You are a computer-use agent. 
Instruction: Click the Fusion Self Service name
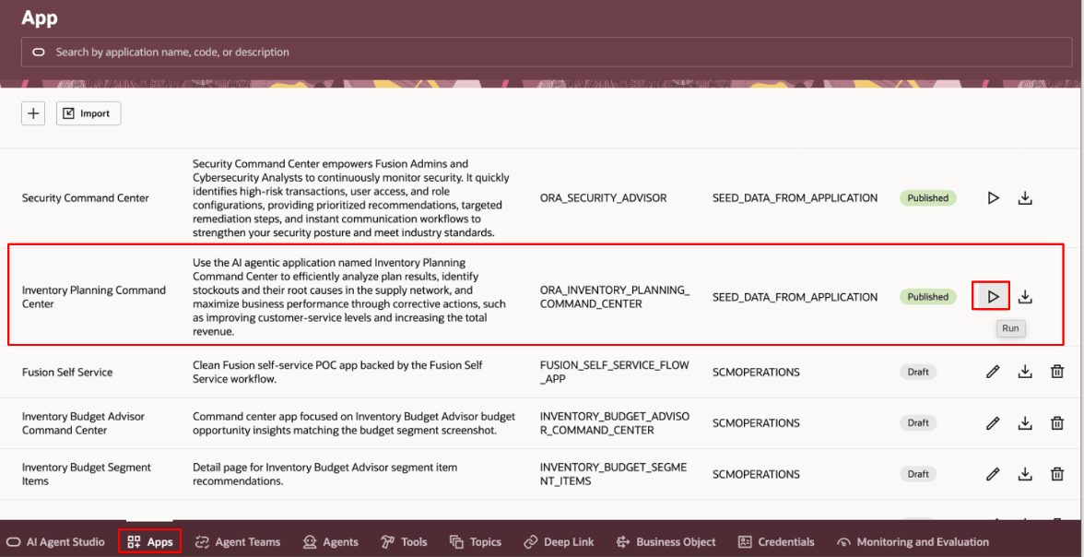(x=67, y=372)
